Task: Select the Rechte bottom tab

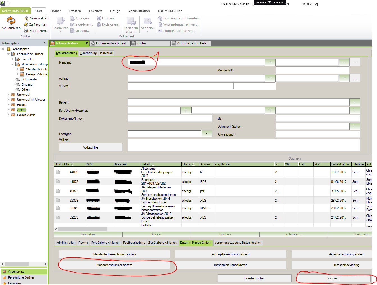Action: [x=83, y=243]
